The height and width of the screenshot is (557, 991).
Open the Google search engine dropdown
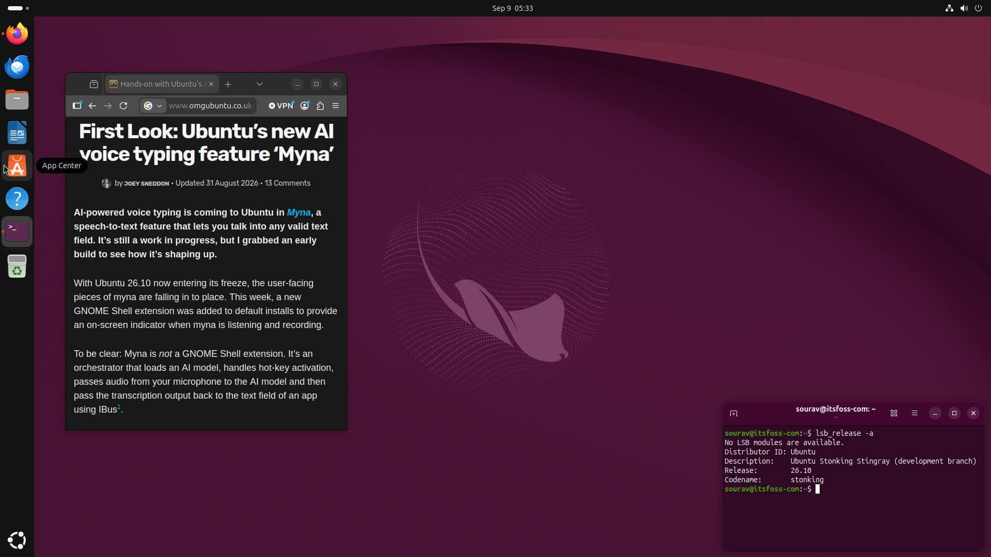[x=153, y=106]
